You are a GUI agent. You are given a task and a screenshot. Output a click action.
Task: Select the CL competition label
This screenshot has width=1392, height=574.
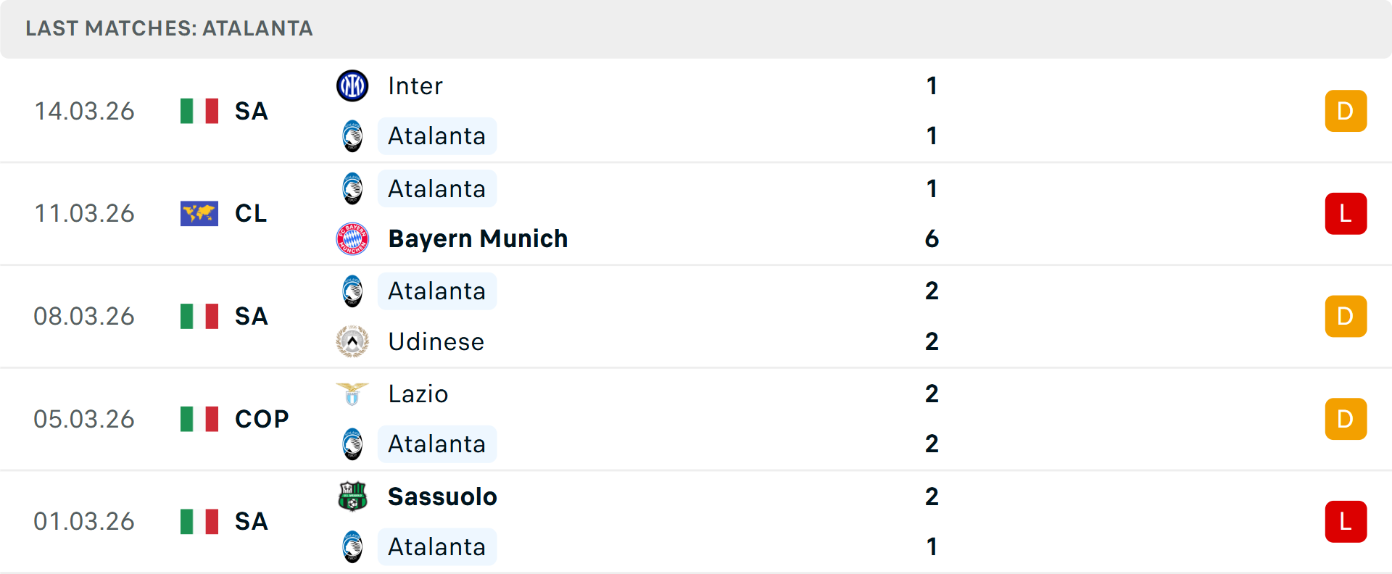pos(251,213)
